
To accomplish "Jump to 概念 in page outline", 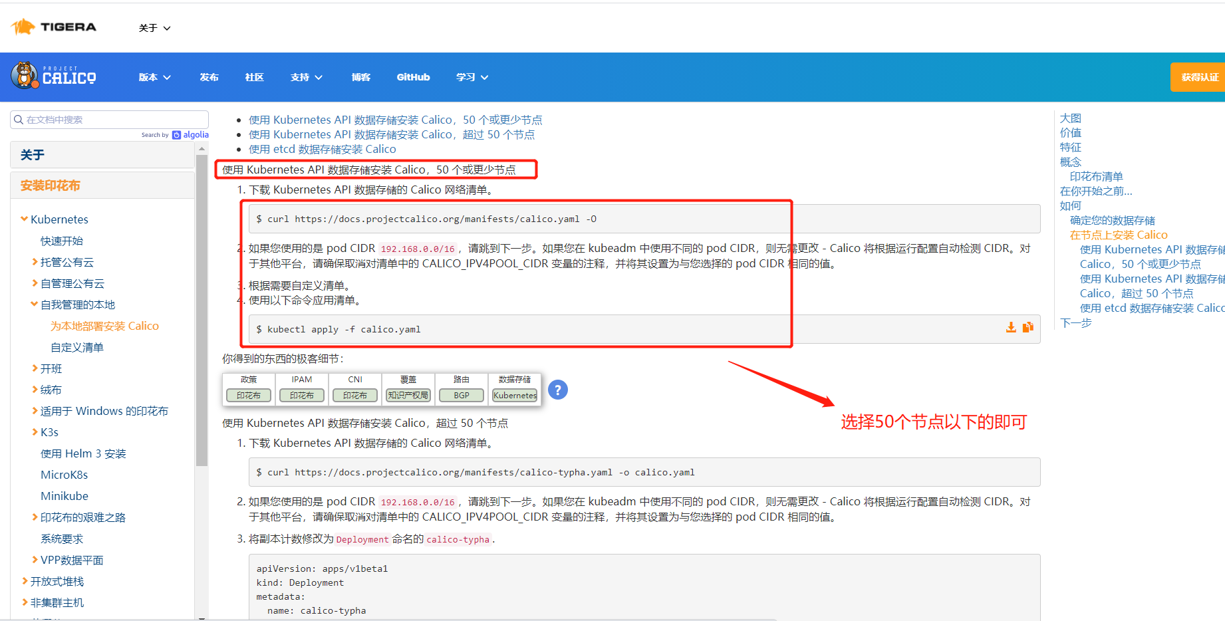I will pyautogui.click(x=1071, y=162).
